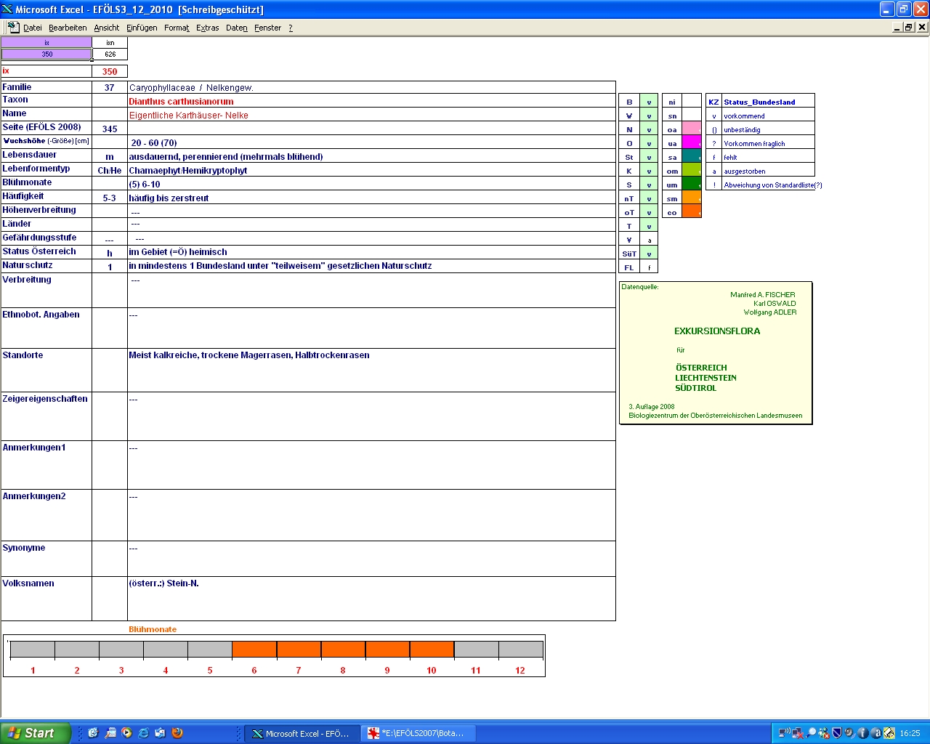Open the Extras menu
Image resolution: width=930 pixels, height=744 pixels.
[207, 28]
